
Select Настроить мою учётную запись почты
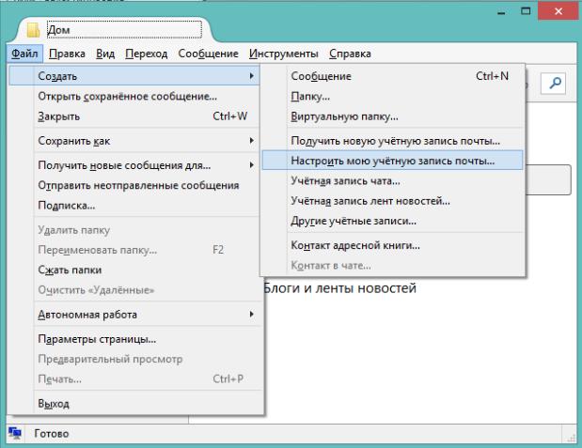pos(392,161)
